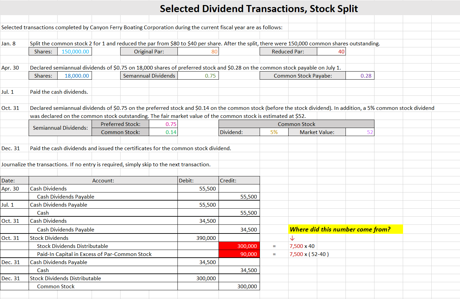Image resolution: width=460 pixels, height=299 pixels.
Task: Click the Account column header
Action: point(103,180)
